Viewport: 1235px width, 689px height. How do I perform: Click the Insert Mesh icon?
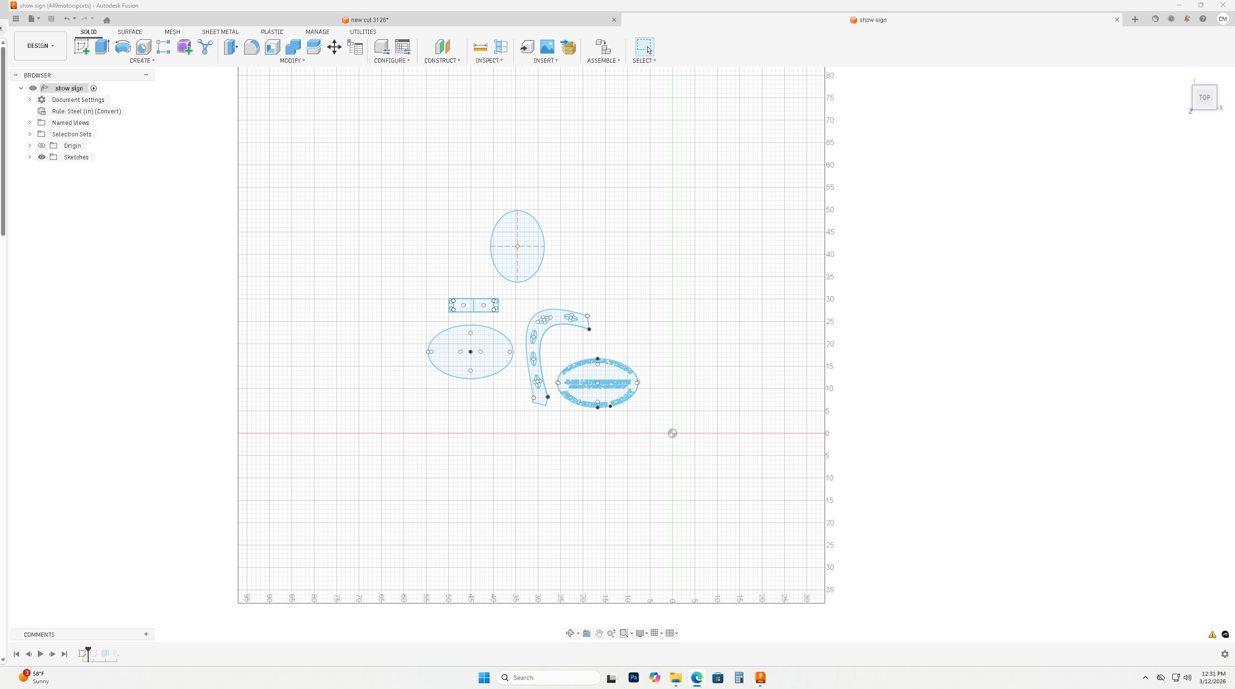[x=569, y=47]
